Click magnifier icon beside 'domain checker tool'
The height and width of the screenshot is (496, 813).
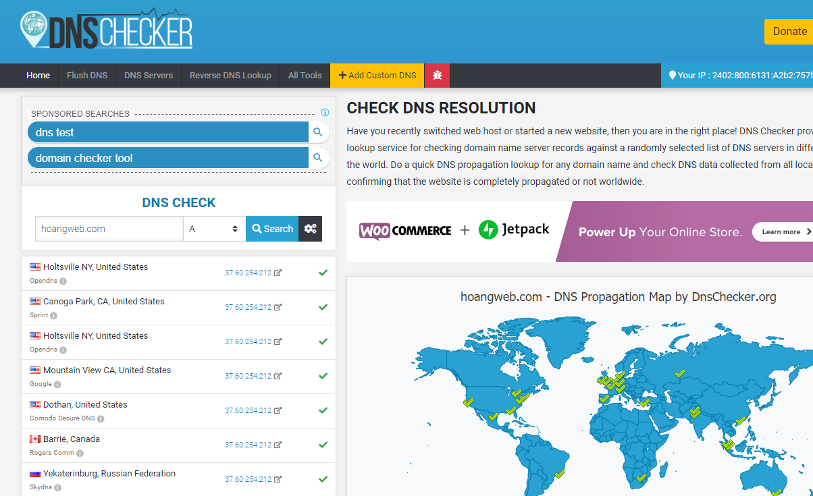click(318, 158)
